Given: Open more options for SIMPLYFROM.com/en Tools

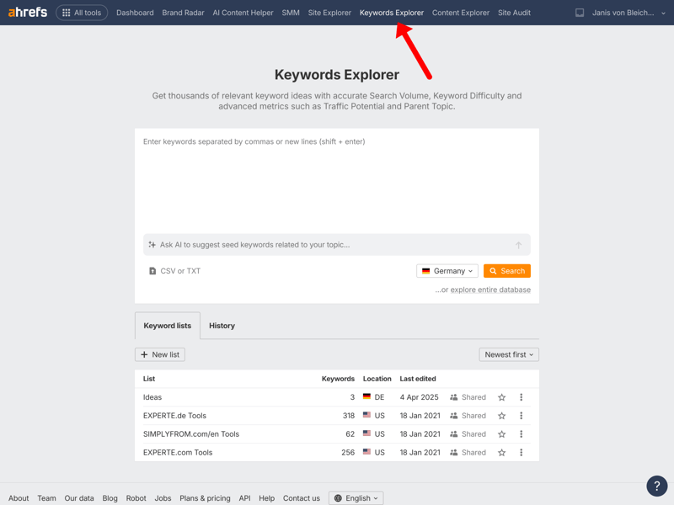Looking at the screenshot, I should coord(521,434).
